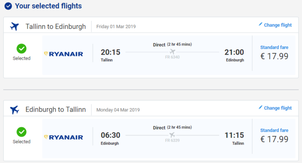This screenshot has height=163, width=302.
Task: Click the departing plane icon for Tallinn to Edinburgh
Action: [15, 26]
